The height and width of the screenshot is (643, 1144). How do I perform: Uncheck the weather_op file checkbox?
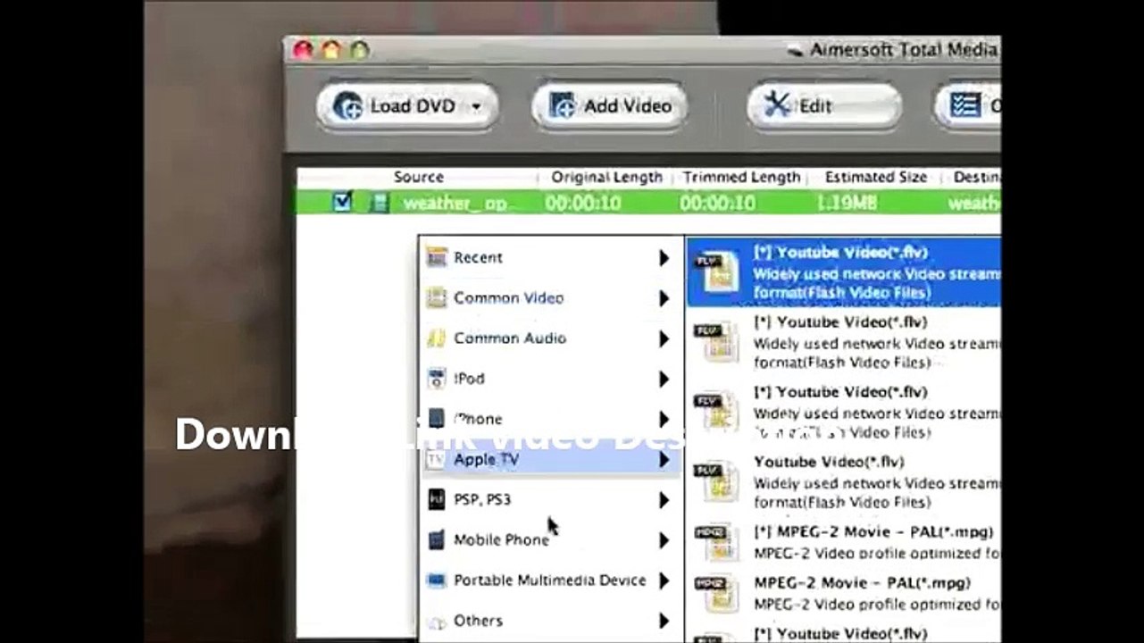coord(342,202)
